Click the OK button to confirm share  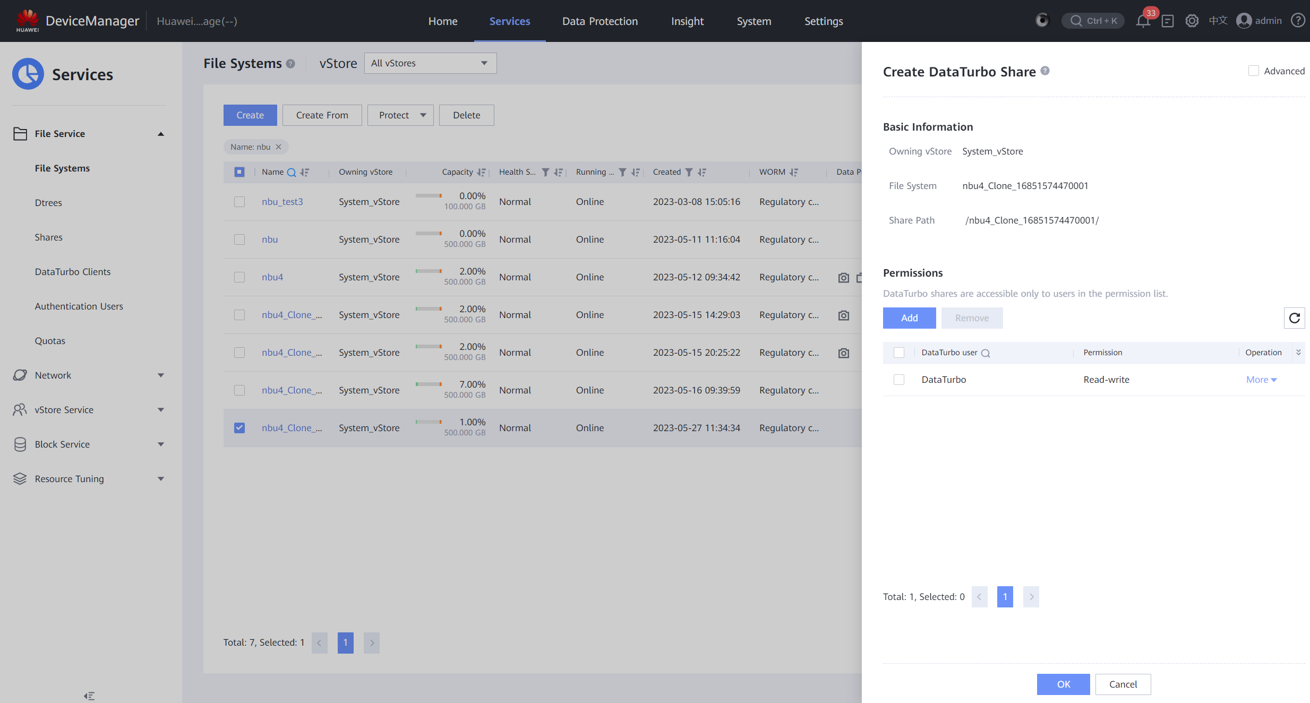click(x=1063, y=684)
